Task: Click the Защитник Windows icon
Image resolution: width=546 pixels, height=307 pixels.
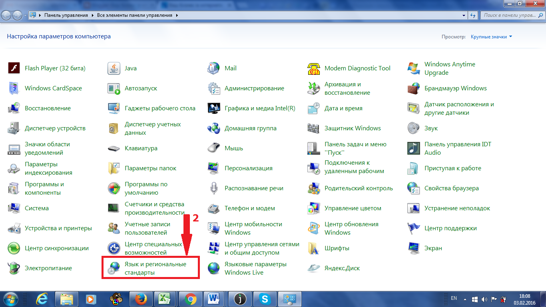Action: point(314,128)
